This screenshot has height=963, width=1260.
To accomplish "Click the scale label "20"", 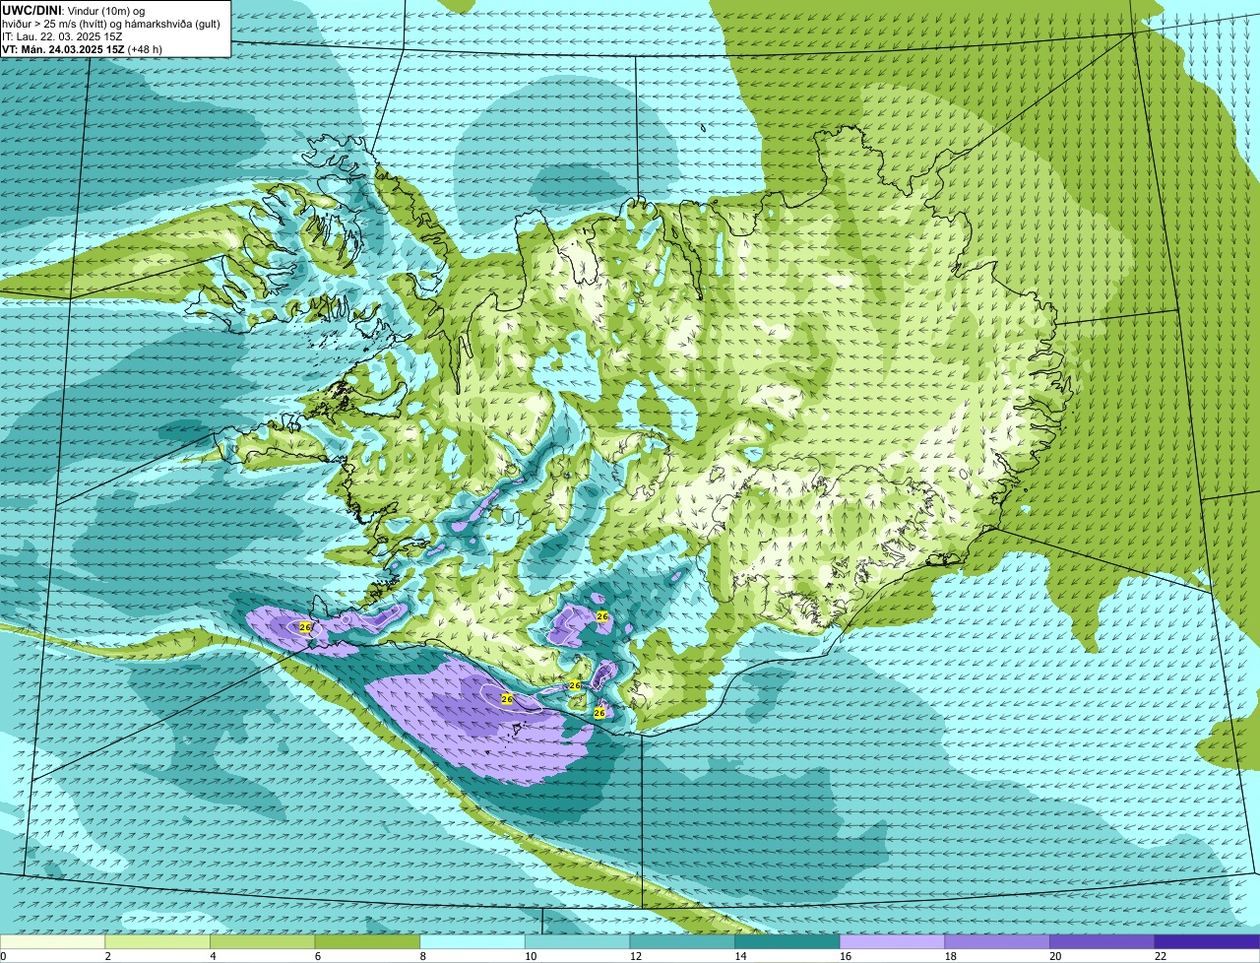I will coord(1055,956).
